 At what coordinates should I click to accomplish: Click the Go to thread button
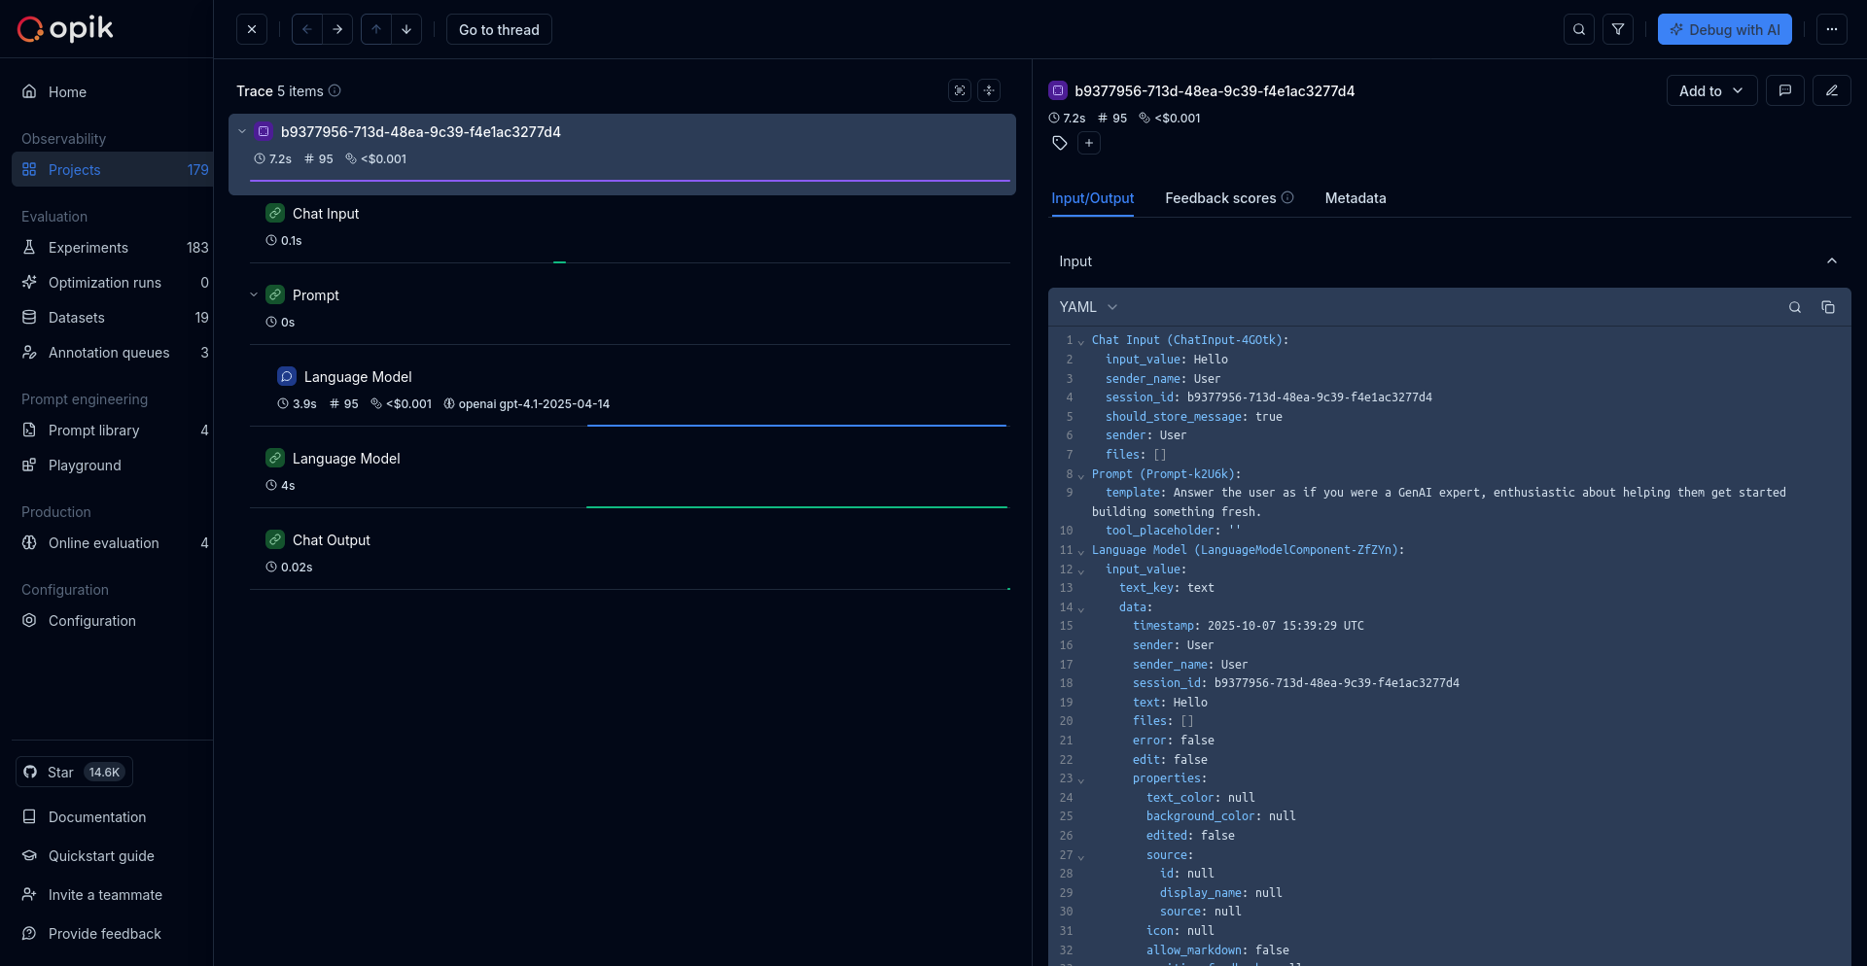click(x=499, y=29)
